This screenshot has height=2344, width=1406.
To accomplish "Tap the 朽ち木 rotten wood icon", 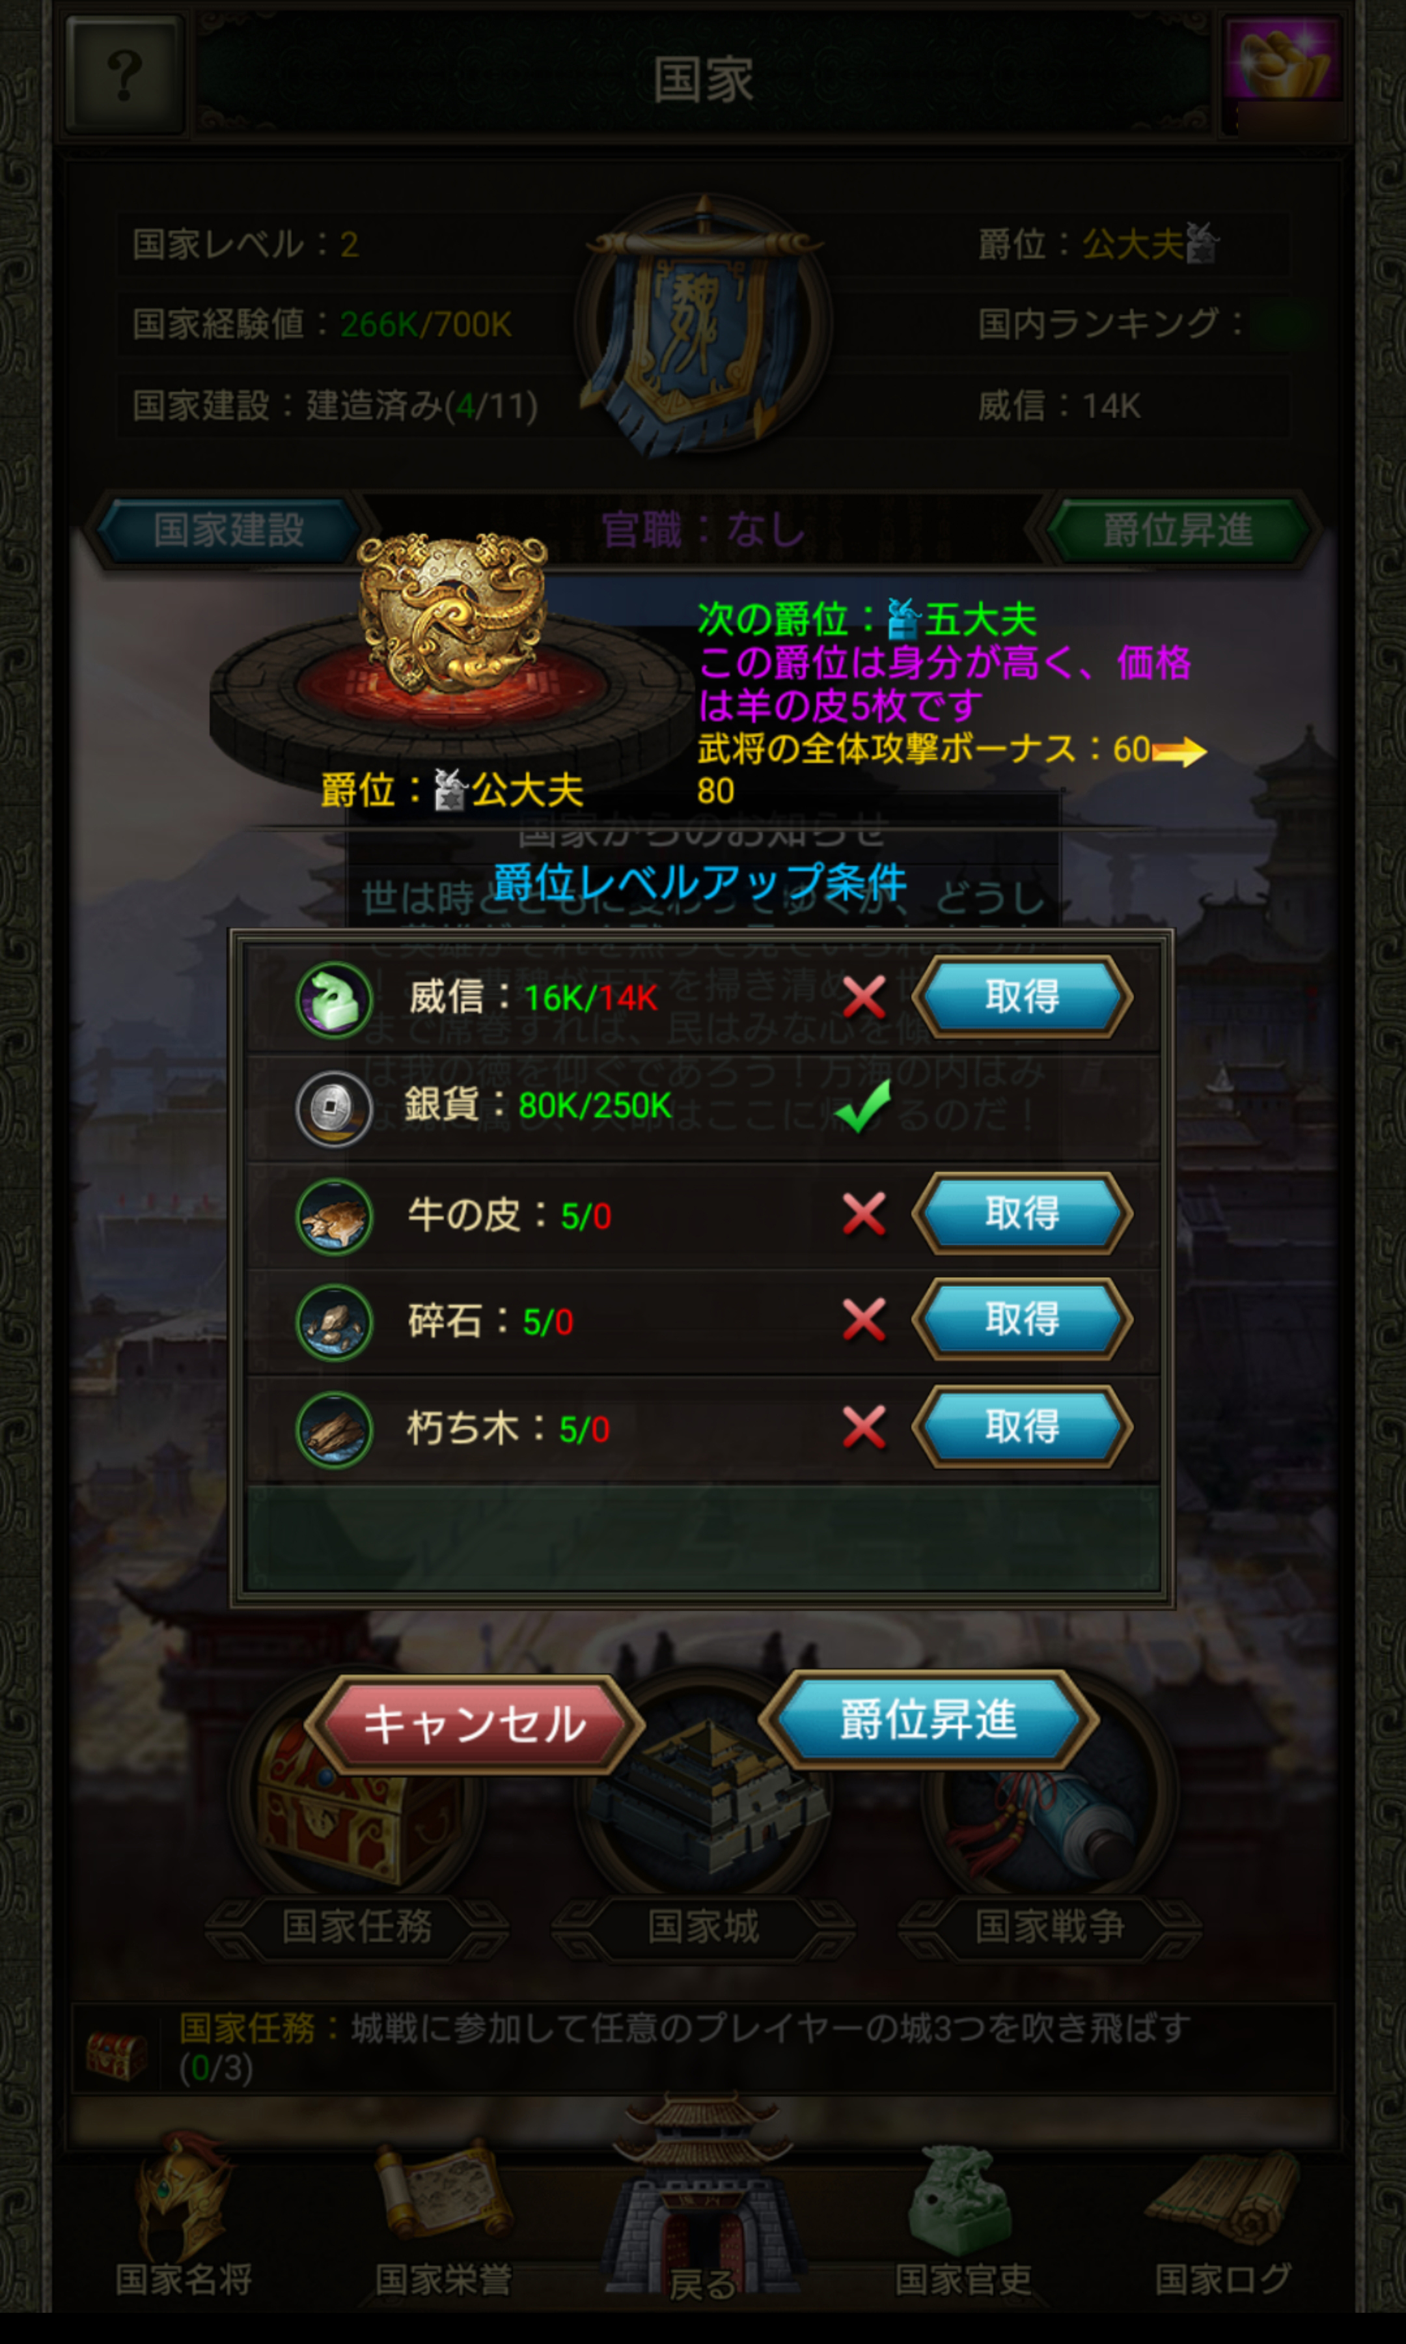I will [x=333, y=1430].
